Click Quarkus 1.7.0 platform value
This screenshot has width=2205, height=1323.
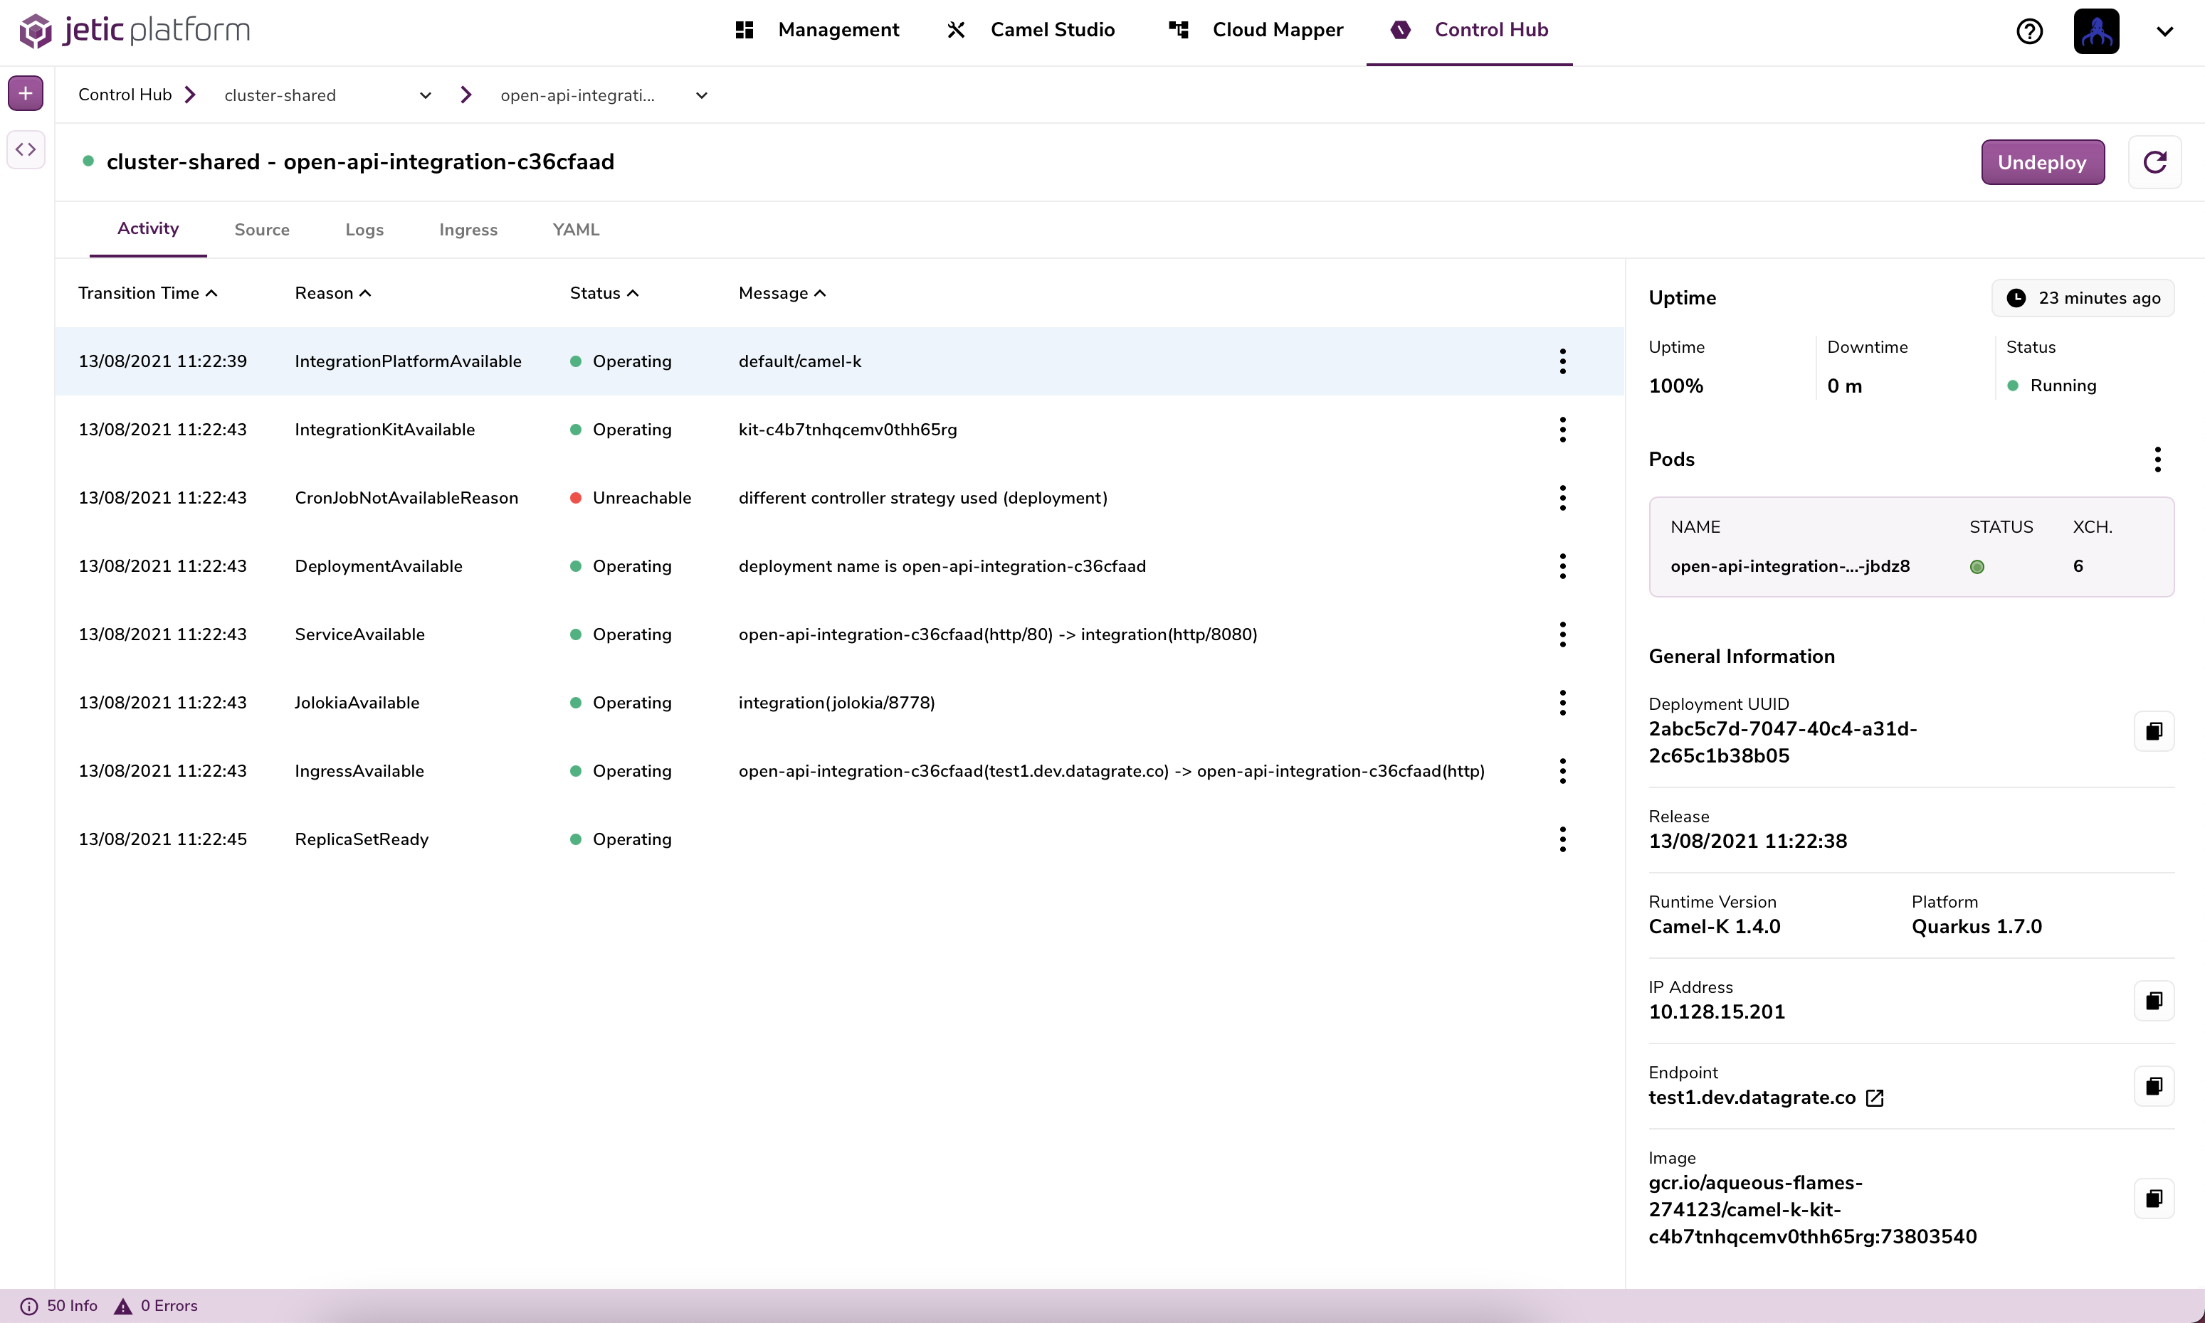[1977, 926]
